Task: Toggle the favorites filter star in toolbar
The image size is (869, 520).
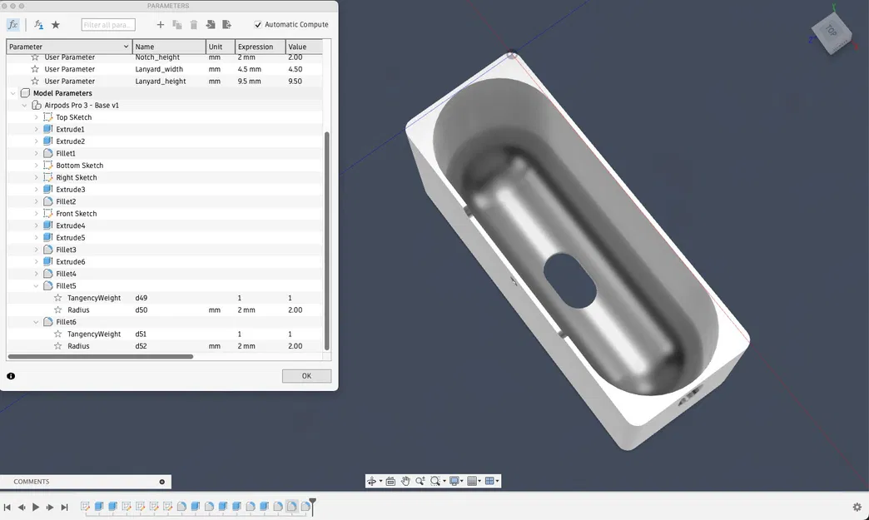Action: [x=55, y=24]
